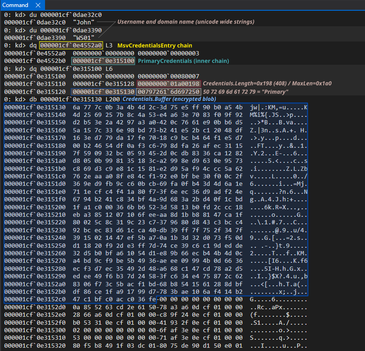This screenshot has height=351, width=365.
Task: Click row address 000001cf`0e315180
Action: click(x=35, y=146)
